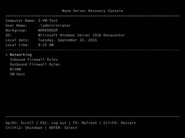
Task: Click the Ctl+F12: Shutdown hint
Action: [24, 128]
